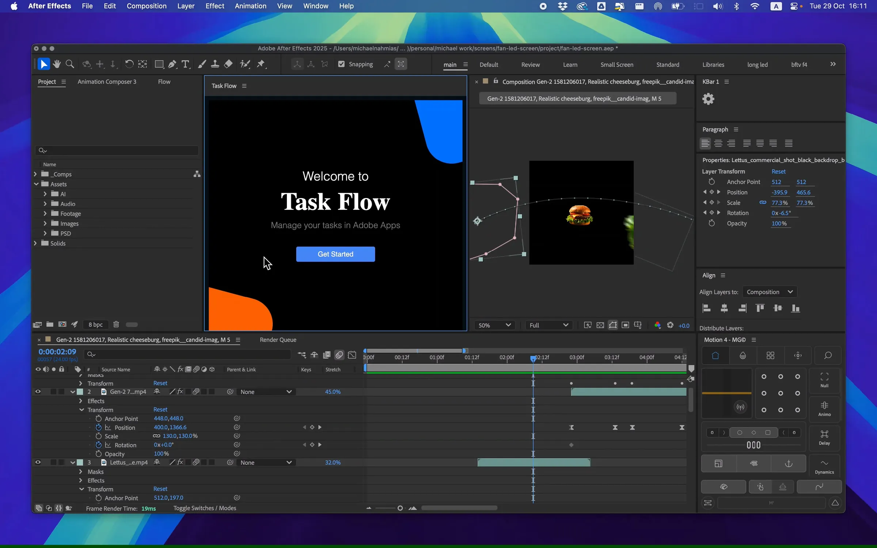Open the 50% magnification dropdown
The image size is (877, 548).
(x=494, y=325)
